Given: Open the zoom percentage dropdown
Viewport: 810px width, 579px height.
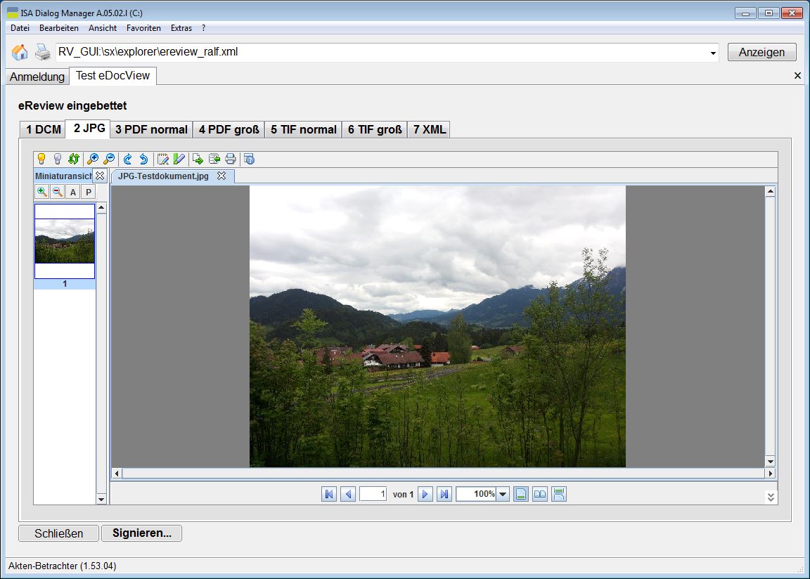Looking at the screenshot, I should tap(503, 494).
